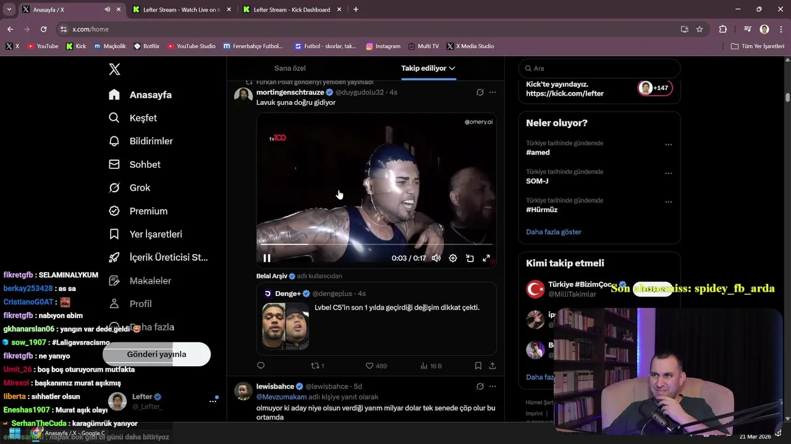
Task: Share the mortingenschtrauze post
Action: 493,366
